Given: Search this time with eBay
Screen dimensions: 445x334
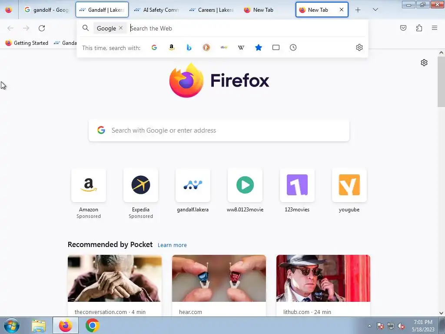Looking at the screenshot, I should click(x=224, y=47).
